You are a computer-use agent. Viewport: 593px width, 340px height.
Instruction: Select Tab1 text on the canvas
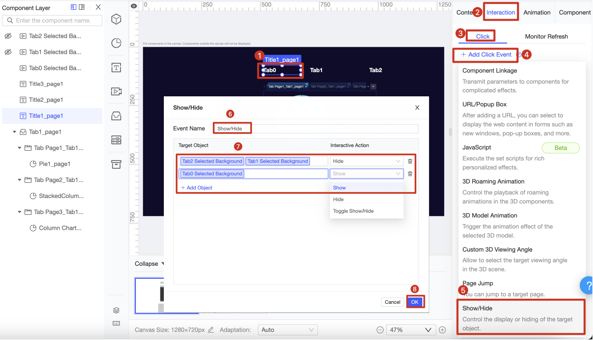pyautogui.click(x=316, y=70)
